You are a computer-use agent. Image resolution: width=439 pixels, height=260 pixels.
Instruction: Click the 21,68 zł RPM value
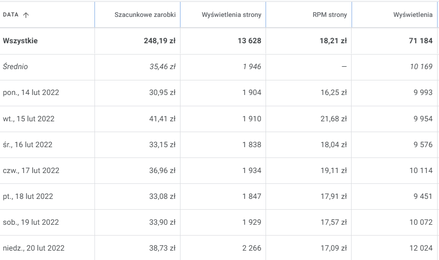[x=334, y=118]
